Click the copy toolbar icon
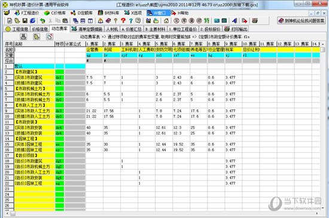 pos(57,20)
